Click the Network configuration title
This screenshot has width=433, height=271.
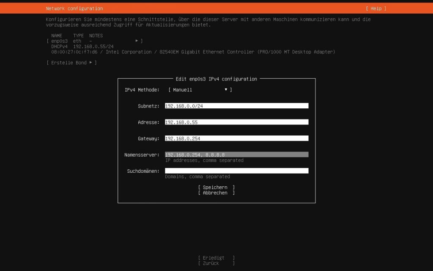[74, 8]
